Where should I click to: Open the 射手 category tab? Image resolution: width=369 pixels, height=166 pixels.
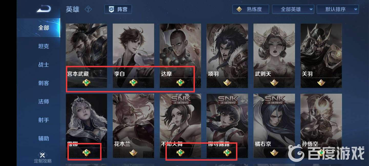[x=43, y=120]
